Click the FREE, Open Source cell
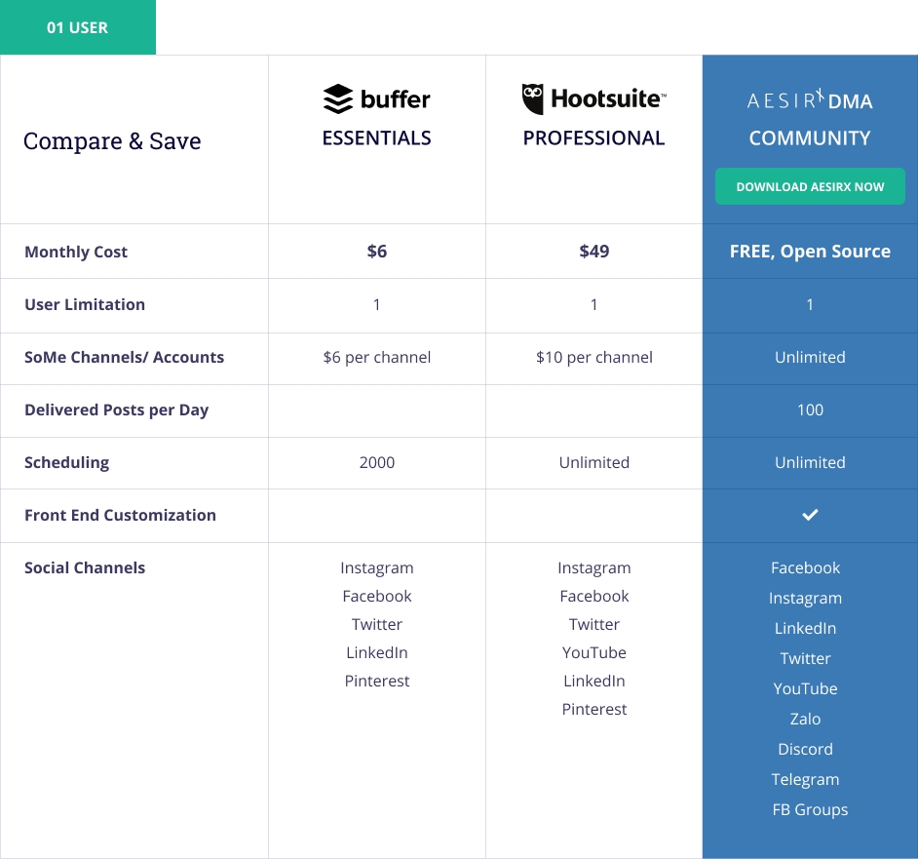The width and height of the screenshot is (918, 859). 810,252
